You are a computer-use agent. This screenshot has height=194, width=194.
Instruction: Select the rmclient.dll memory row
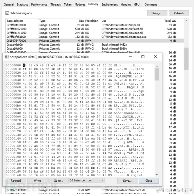point(95,190)
